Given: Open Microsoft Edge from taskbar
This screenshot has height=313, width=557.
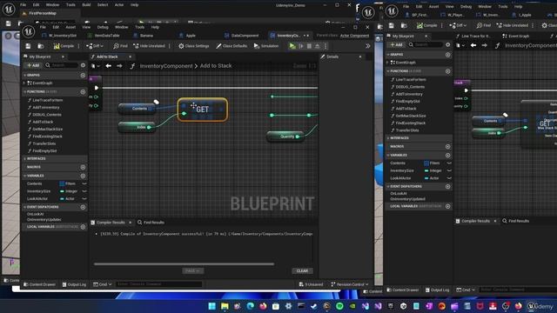Looking at the screenshot, I should [251, 306].
